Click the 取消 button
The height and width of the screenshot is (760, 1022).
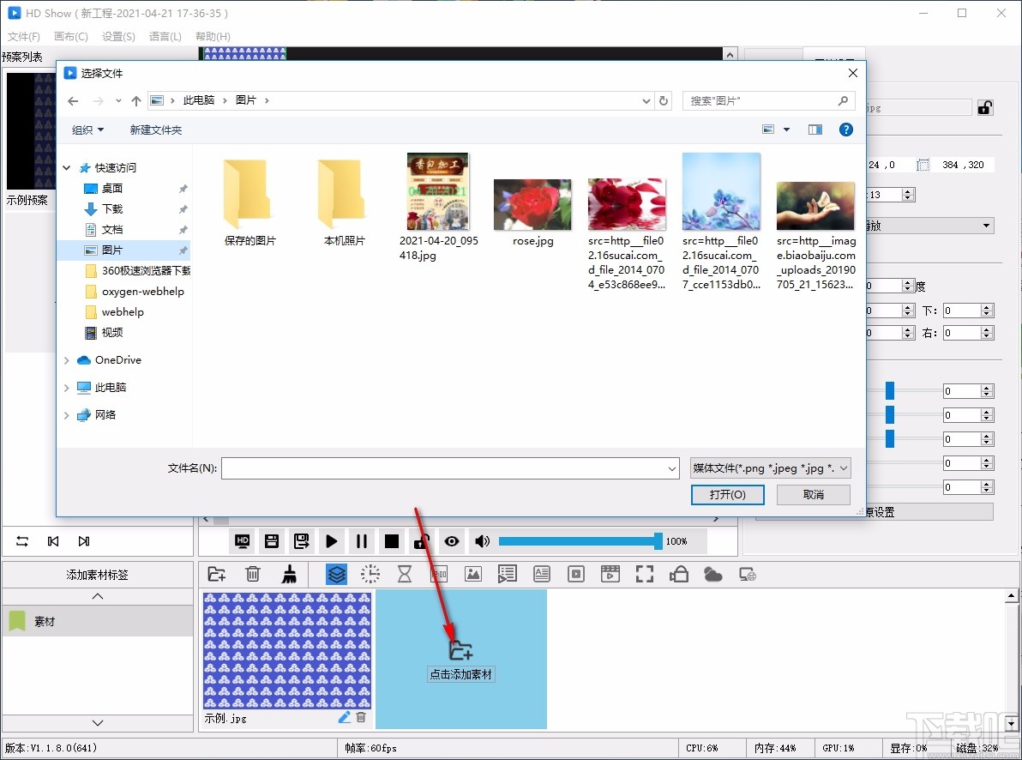(814, 494)
